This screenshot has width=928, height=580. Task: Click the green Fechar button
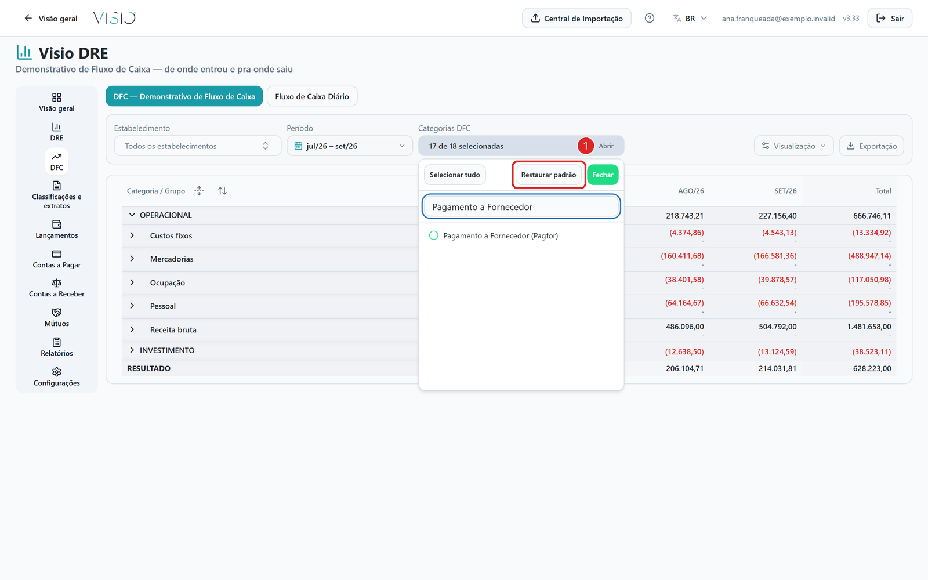[x=603, y=175]
